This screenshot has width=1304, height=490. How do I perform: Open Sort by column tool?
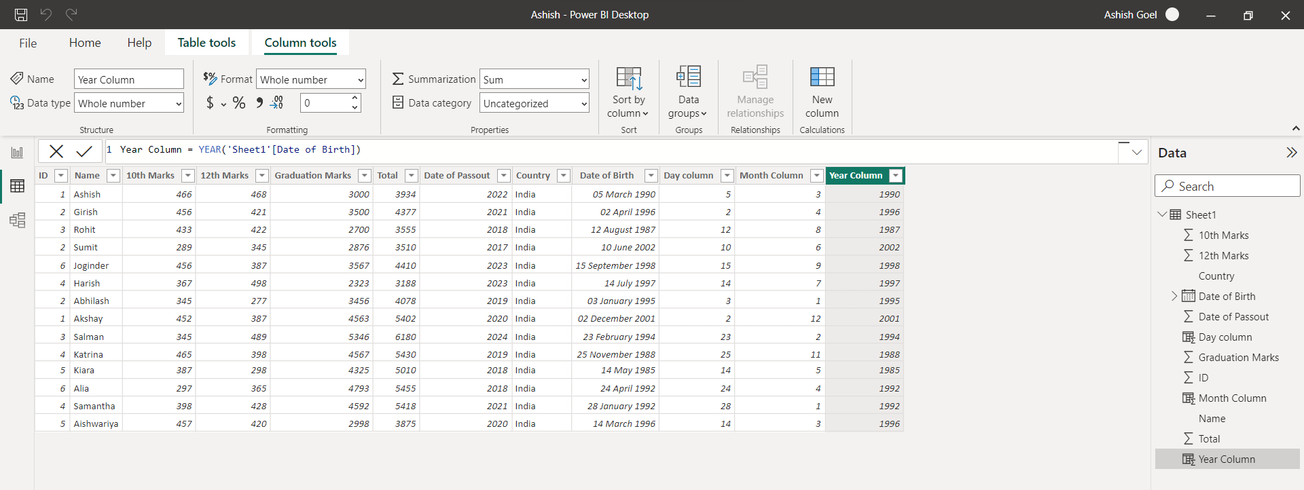(x=629, y=92)
